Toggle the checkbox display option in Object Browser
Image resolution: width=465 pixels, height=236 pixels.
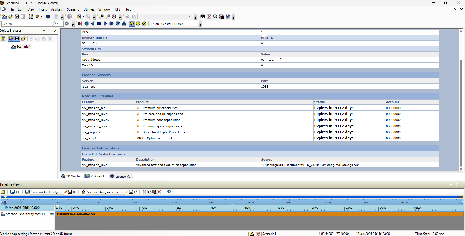(x=17, y=39)
